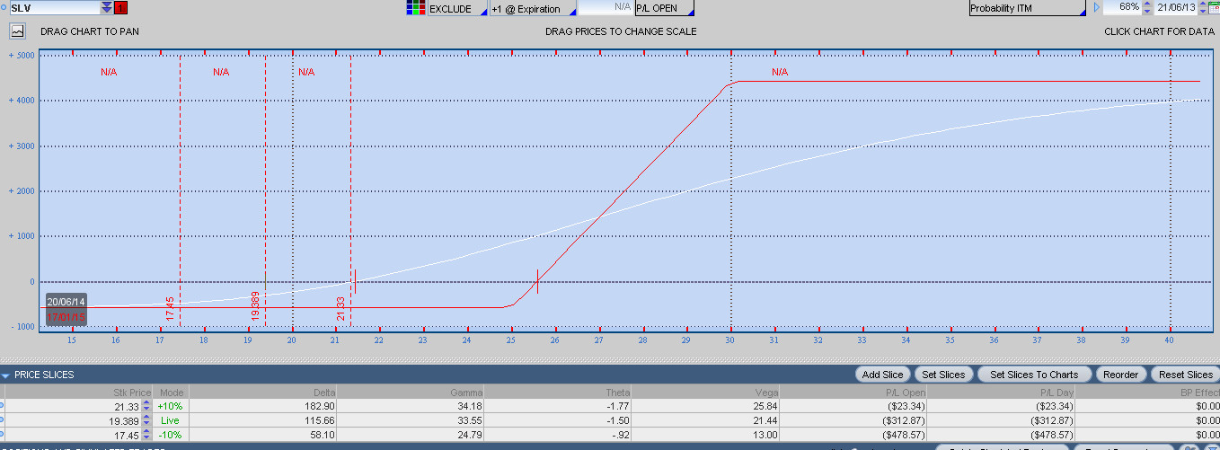
Task: Select the row marker of the 17.45 slice
Action: coord(3,435)
